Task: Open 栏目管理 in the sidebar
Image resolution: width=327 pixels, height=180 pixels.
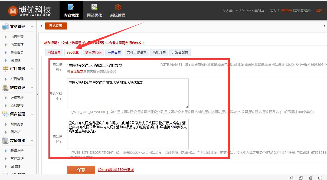Action: [x=17, y=79]
